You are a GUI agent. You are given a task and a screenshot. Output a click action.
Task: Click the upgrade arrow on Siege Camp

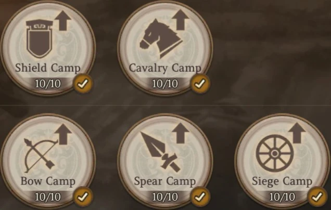click(297, 133)
